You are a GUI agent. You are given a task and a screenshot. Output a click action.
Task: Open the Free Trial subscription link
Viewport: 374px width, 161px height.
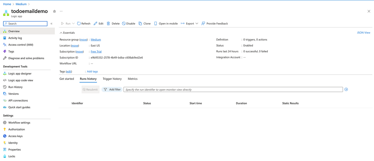96,52
